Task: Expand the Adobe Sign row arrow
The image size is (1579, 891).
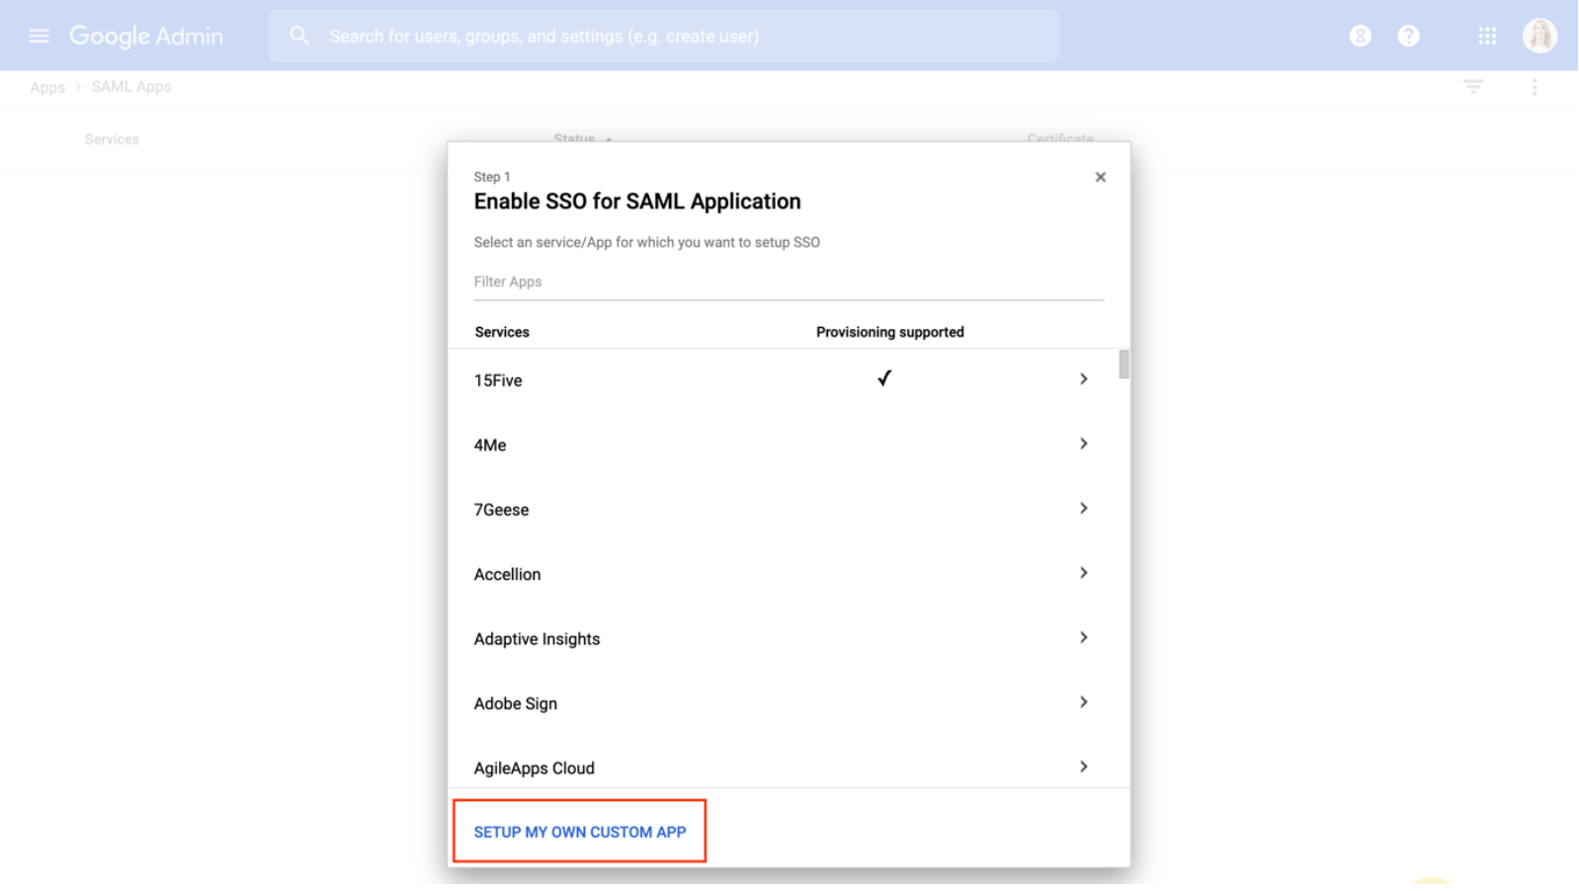Action: pyautogui.click(x=1084, y=702)
